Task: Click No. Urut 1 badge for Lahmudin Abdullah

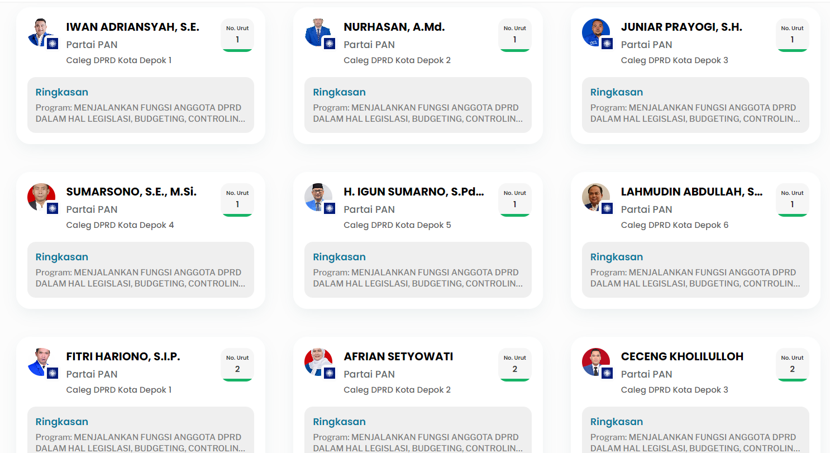Action: tap(792, 200)
